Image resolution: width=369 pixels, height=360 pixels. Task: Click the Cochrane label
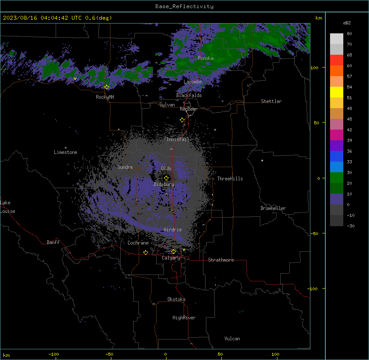click(x=138, y=243)
